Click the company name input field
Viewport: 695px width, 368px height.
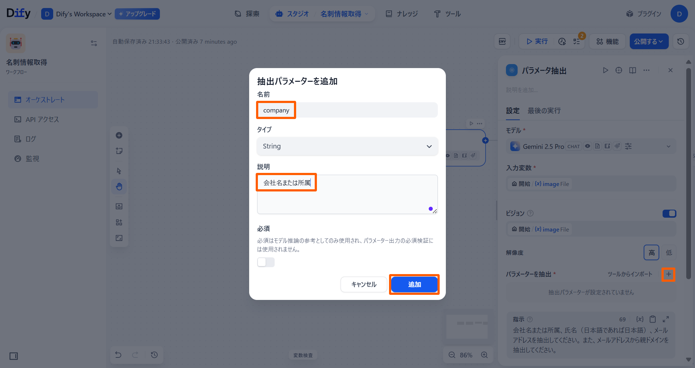coord(346,110)
